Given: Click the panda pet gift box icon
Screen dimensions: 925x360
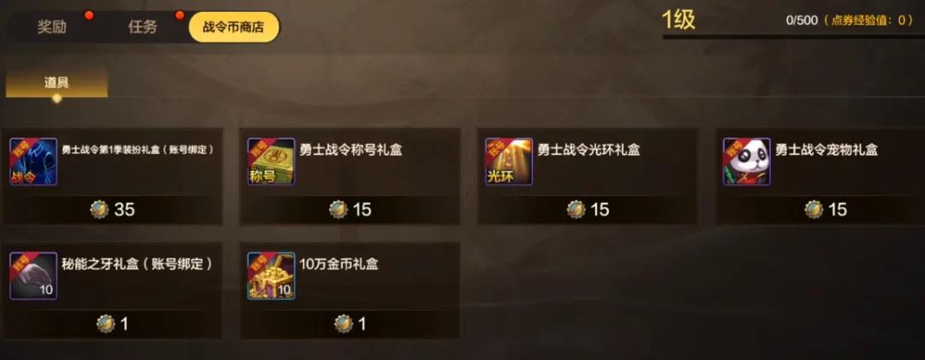Looking at the screenshot, I should click(746, 162).
